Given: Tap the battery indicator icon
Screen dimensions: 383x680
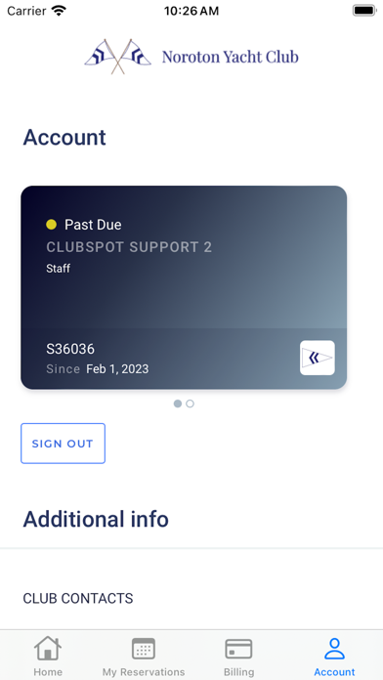Looking at the screenshot, I should (363, 11).
